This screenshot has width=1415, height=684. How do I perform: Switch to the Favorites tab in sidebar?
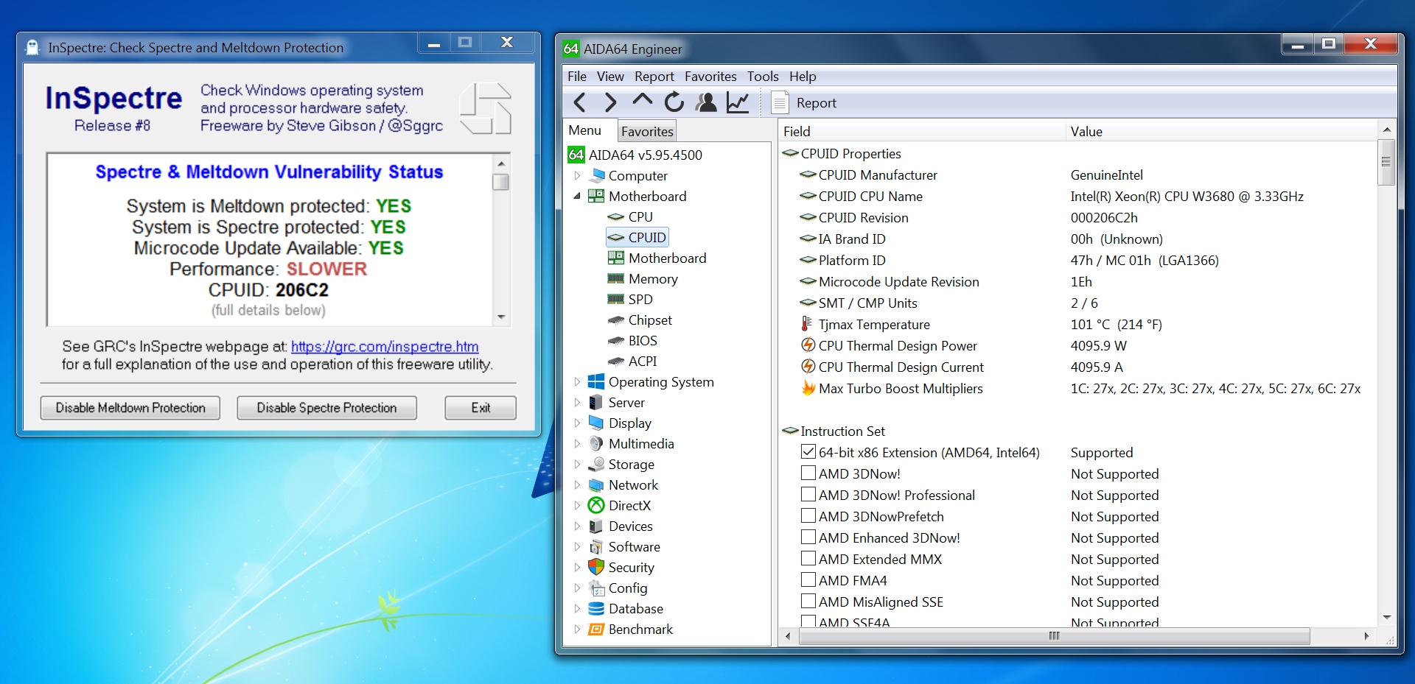(647, 131)
